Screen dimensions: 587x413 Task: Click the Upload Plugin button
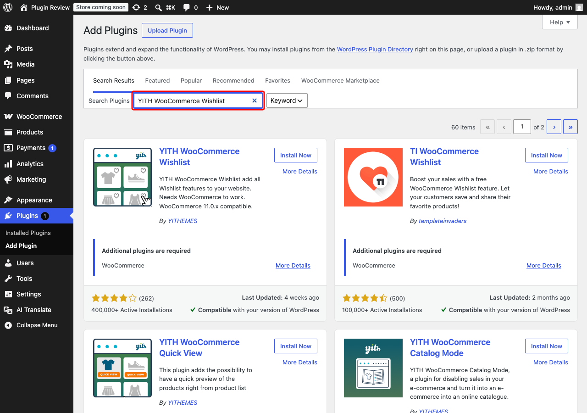pos(167,30)
